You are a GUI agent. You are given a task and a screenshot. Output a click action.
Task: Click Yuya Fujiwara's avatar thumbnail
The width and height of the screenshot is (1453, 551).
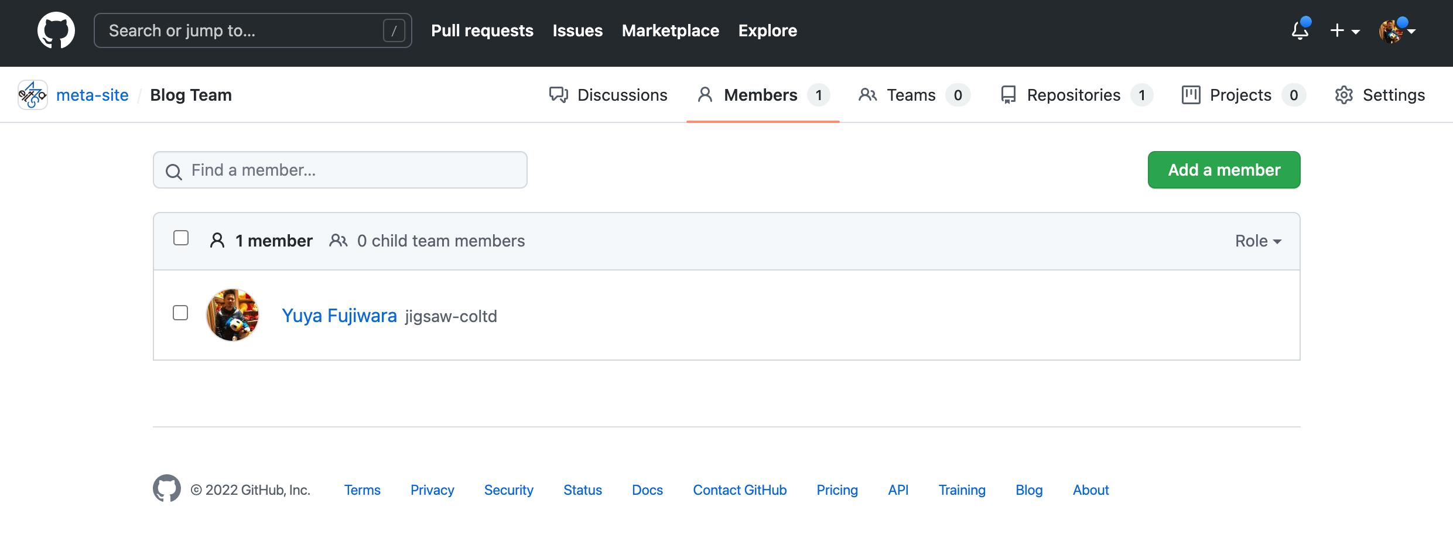pyautogui.click(x=233, y=315)
